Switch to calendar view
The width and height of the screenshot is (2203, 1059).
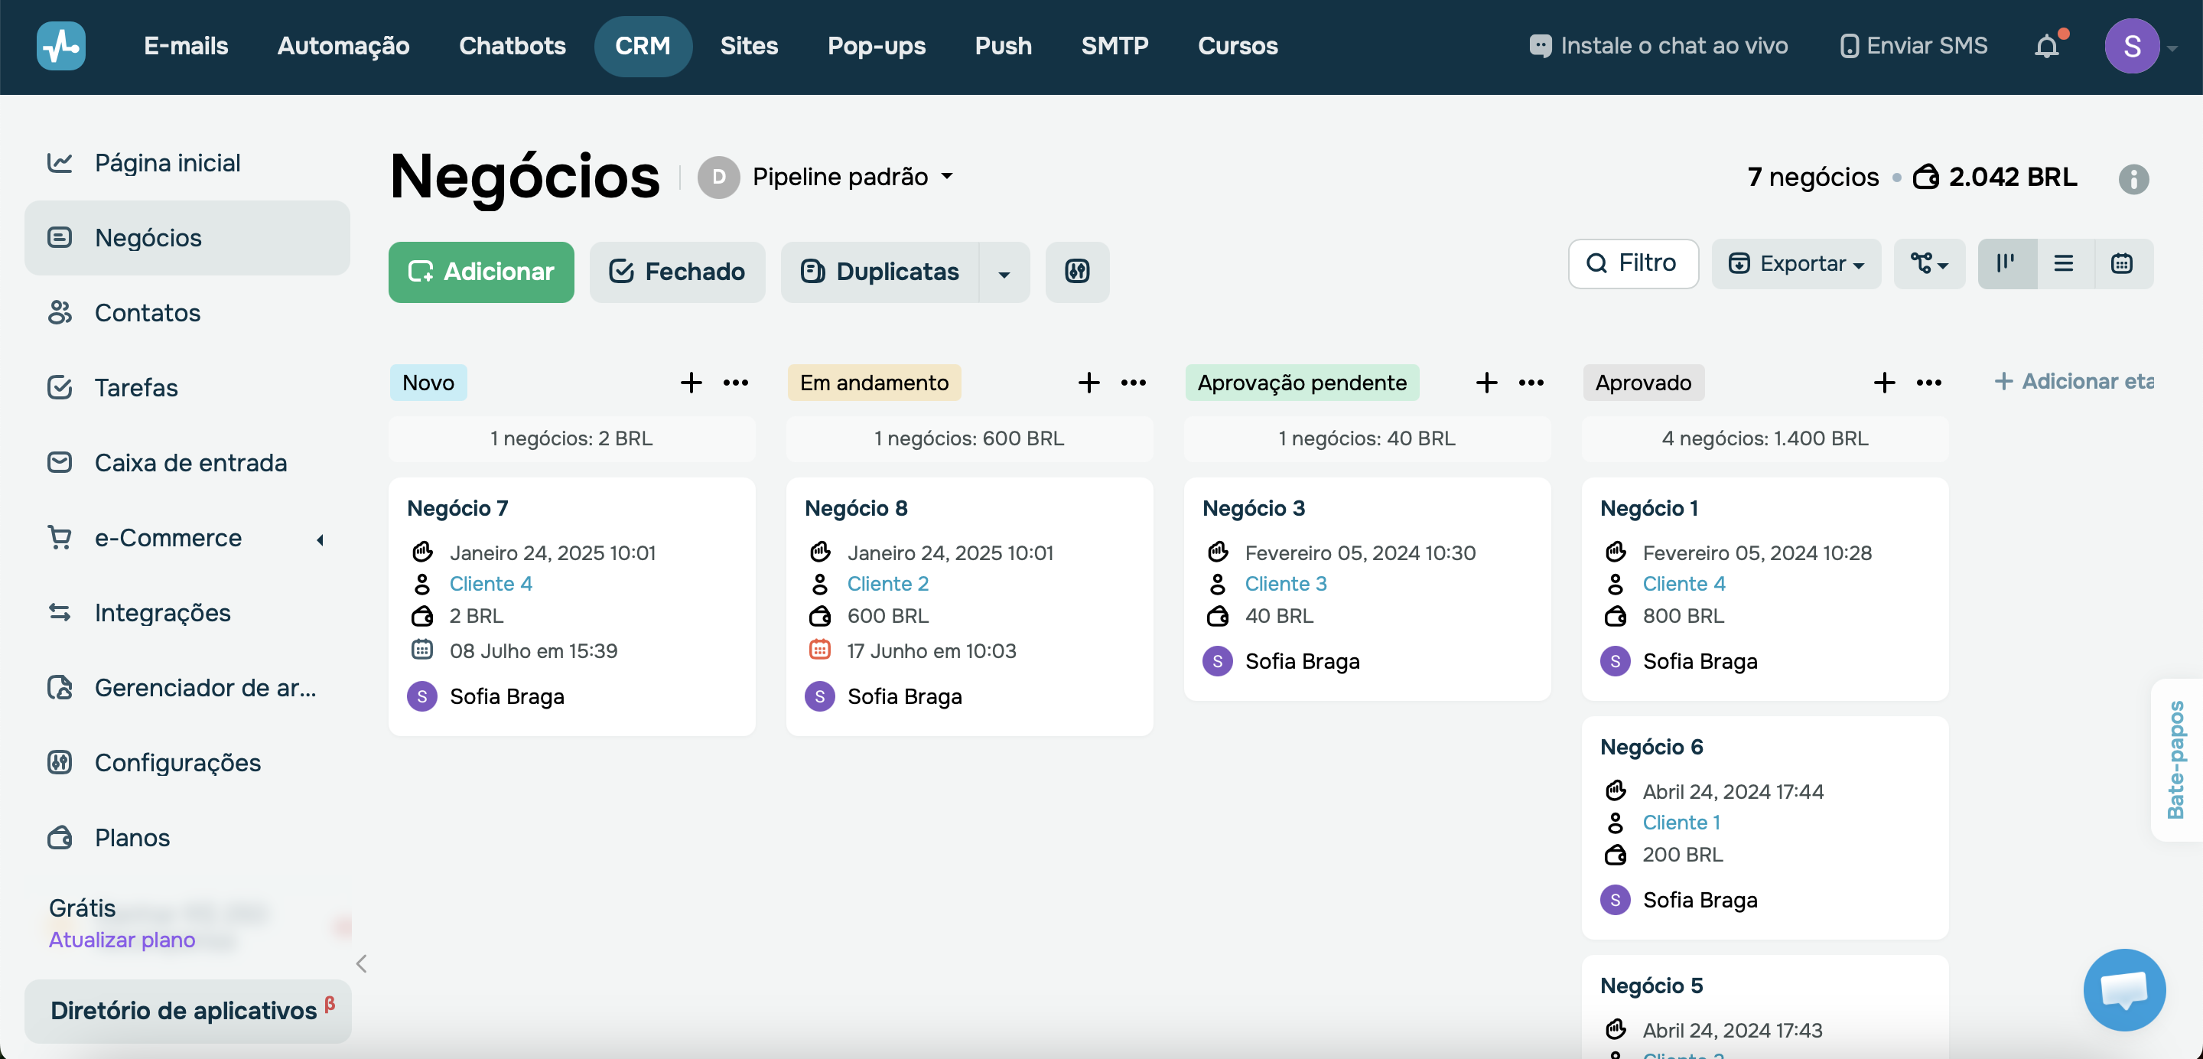2122,263
